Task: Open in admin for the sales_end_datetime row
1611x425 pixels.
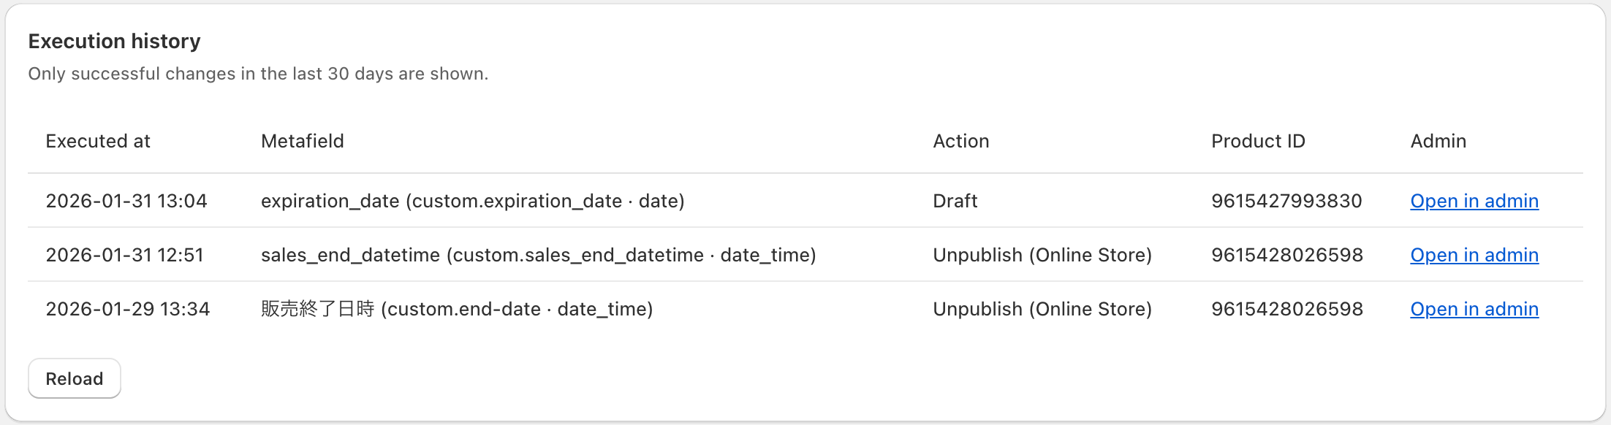Action: pos(1474,255)
